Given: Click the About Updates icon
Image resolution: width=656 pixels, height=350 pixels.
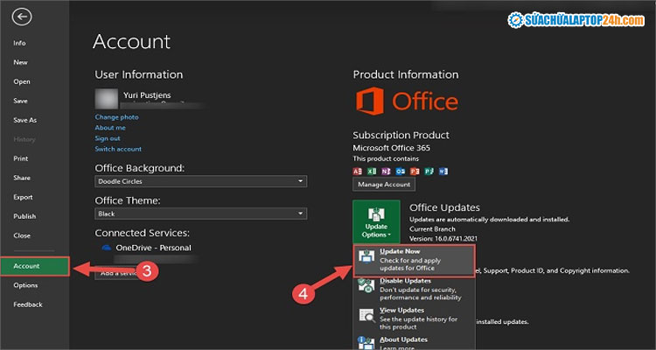Looking at the screenshot, I should click(366, 340).
